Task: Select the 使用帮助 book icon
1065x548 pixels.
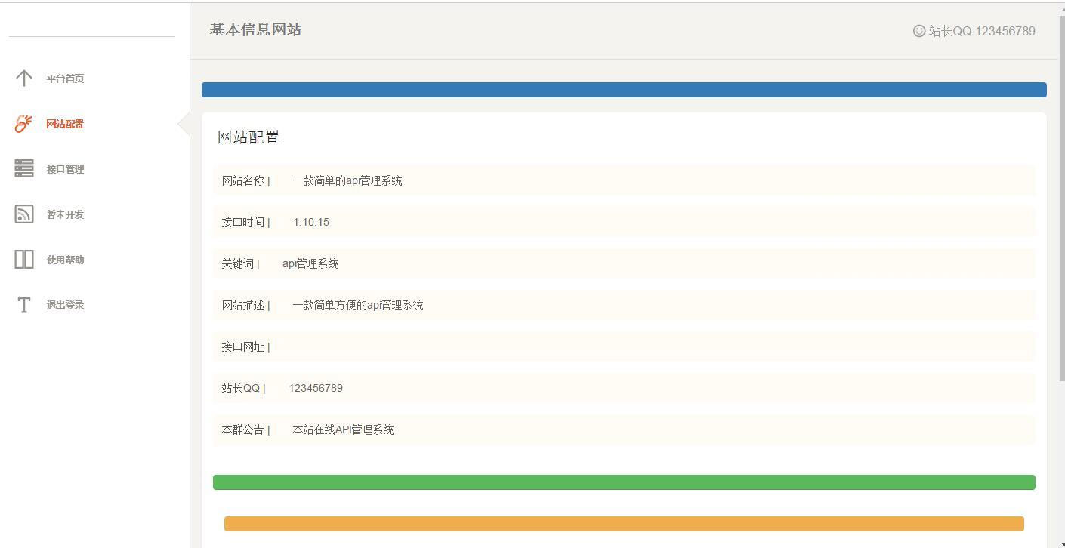Action: (23, 259)
